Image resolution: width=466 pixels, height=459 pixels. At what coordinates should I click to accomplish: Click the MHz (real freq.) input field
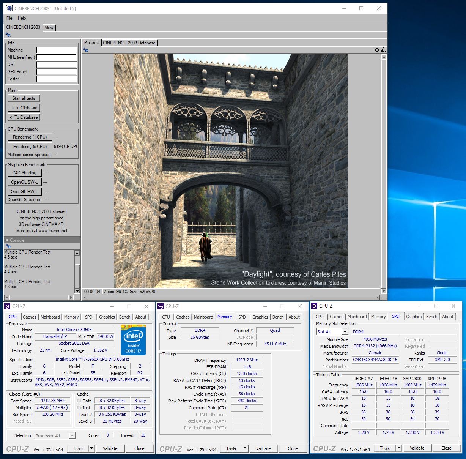click(x=56, y=57)
